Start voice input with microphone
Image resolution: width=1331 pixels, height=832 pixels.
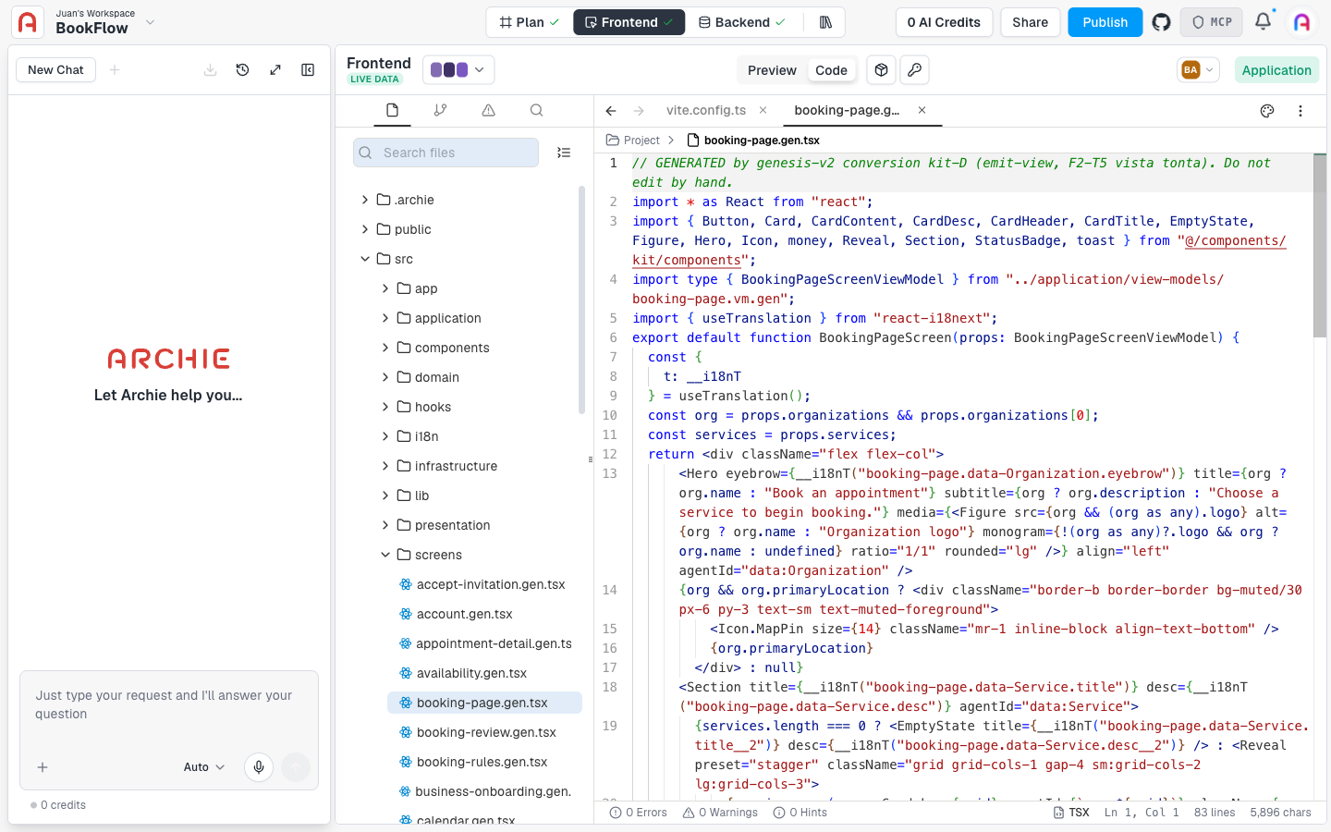[x=259, y=767]
